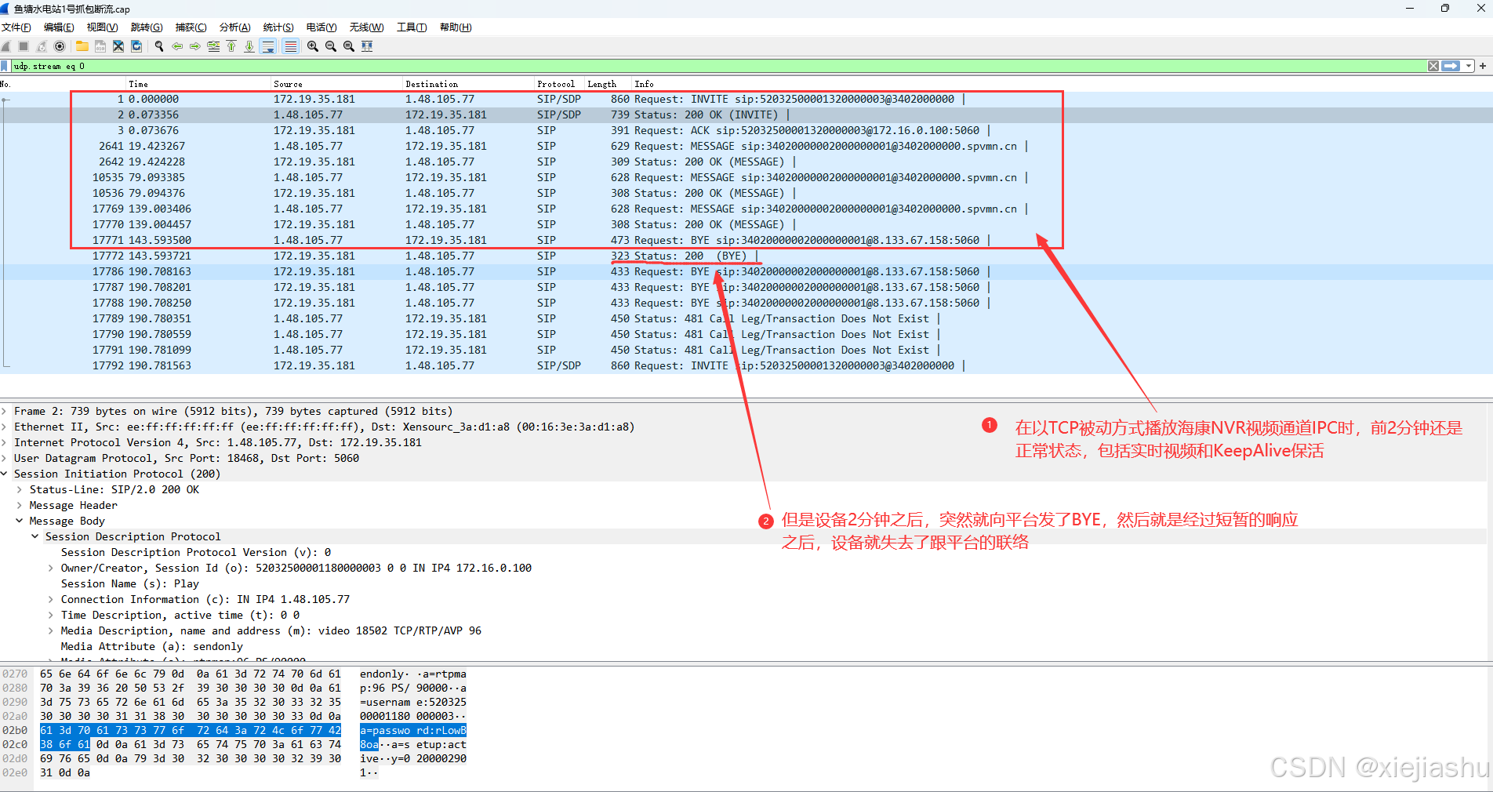1493x792 pixels.
Task: Expand Media Description video 18502 row
Action: coord(51,630)
